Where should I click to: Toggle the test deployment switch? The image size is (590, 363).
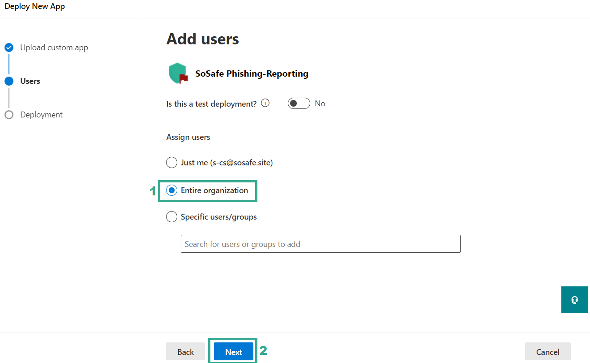coord(299,104)
